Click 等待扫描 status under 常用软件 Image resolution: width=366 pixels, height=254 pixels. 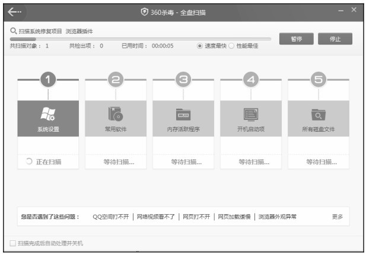(x=119, y=162)
